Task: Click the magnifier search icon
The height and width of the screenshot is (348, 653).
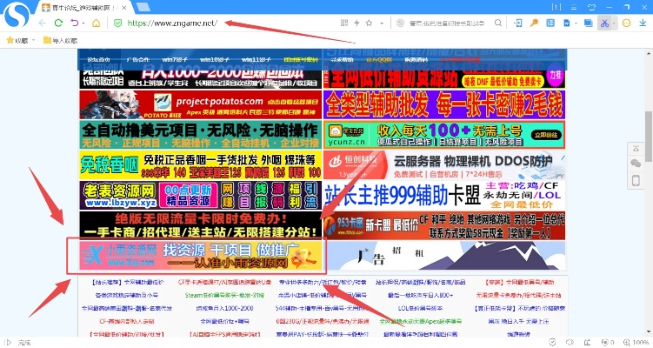Action: click(x=498, y=23)
